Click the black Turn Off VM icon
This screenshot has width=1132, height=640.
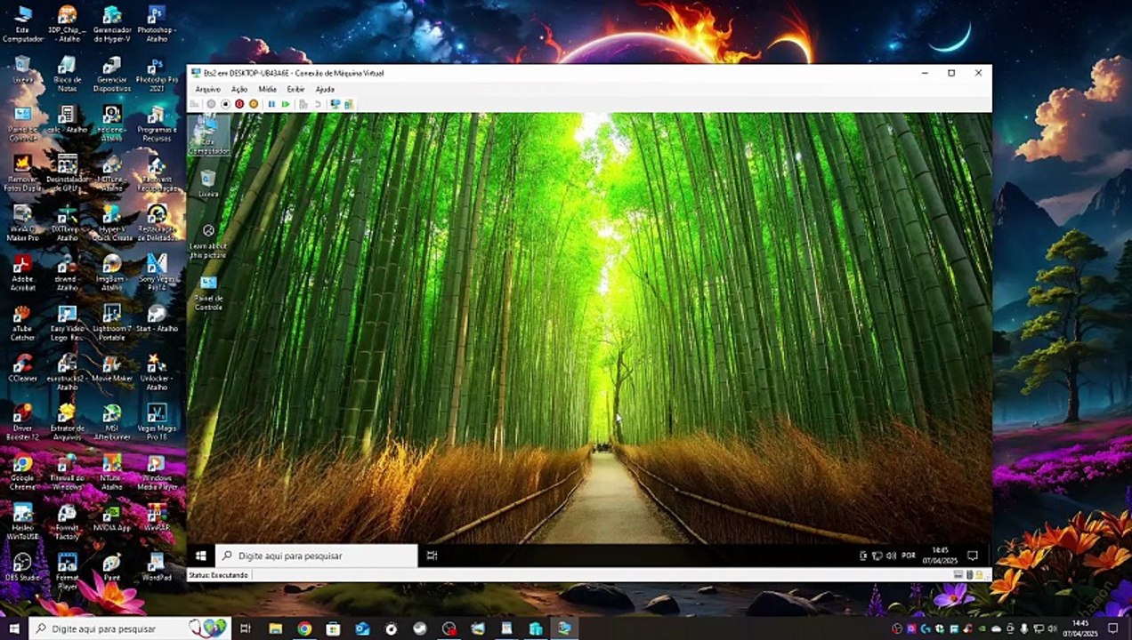225,104
